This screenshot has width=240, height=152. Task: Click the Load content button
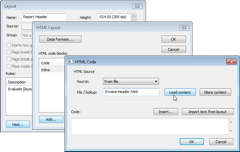pyautogui.click(x=180, y=92)
